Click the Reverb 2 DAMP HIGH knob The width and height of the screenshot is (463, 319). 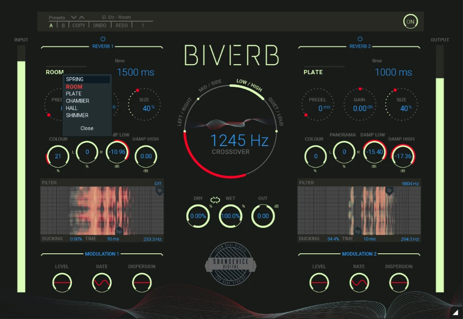coord(402,156)
